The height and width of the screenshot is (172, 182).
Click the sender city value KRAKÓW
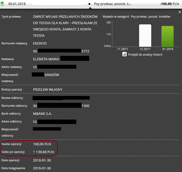point(52,75)
